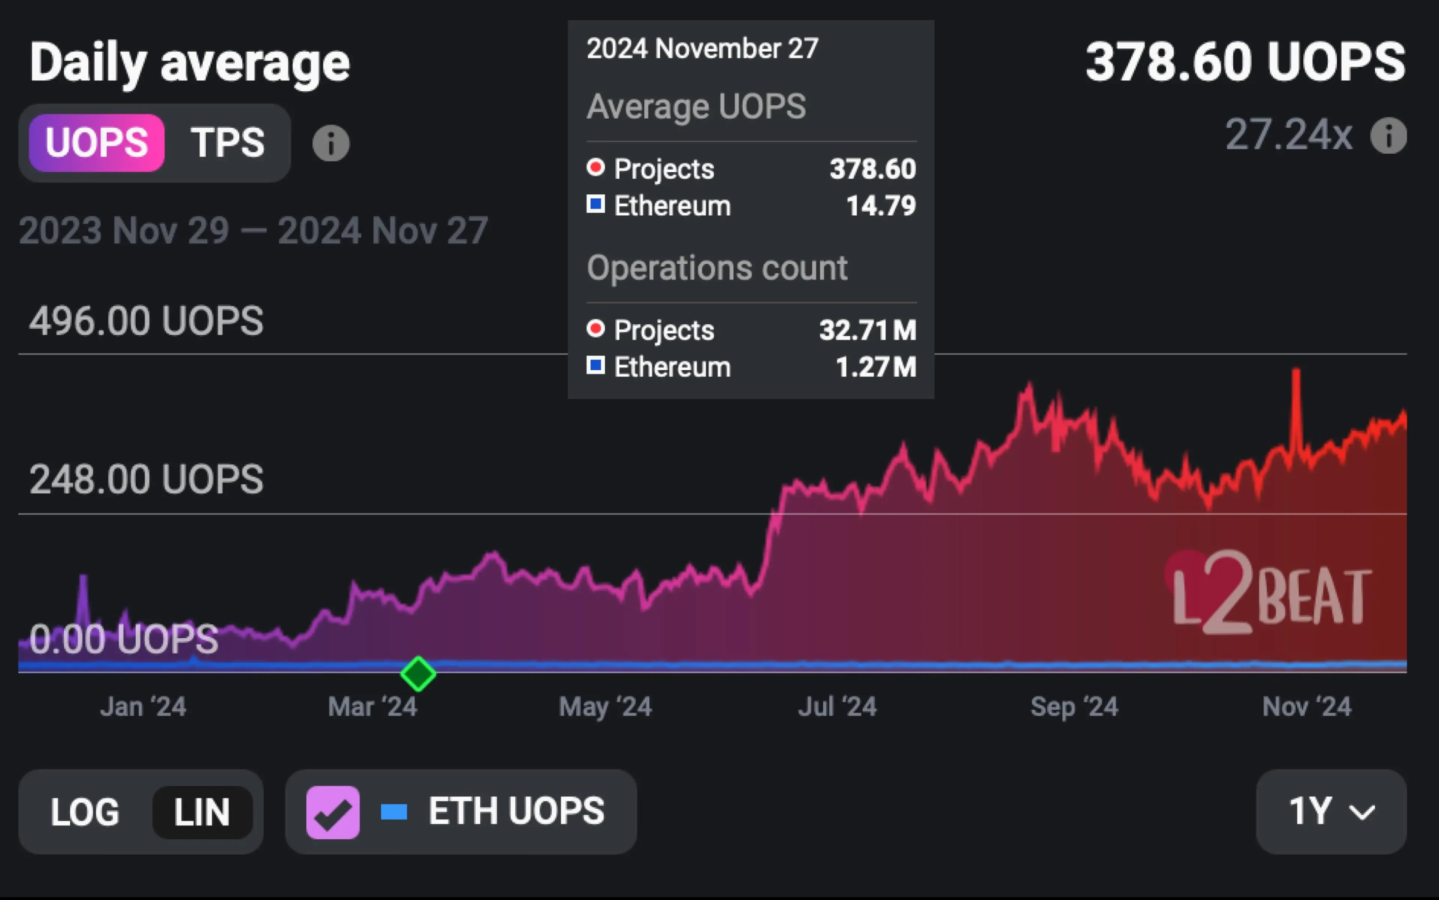Screen dimensions: 1439x900
Task: Click the green diamond milestone marker
Action: pos(418,674)
